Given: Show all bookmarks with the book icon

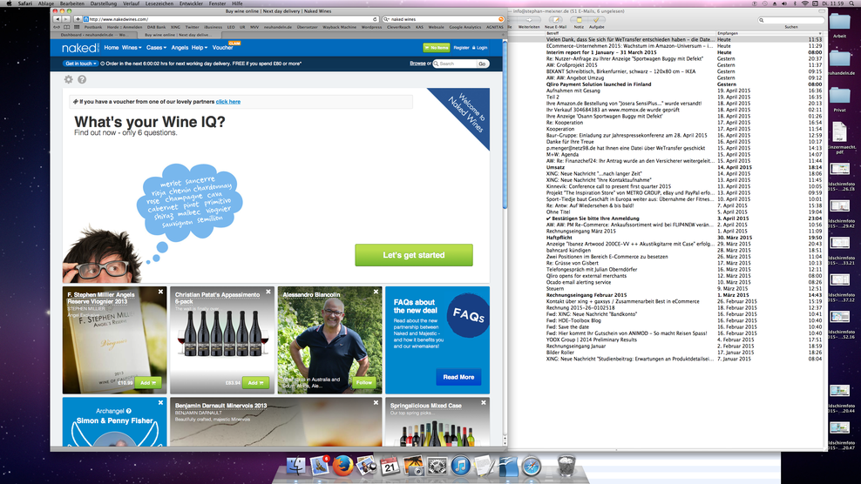Looking at the screenshot, I should pos(67,27).
